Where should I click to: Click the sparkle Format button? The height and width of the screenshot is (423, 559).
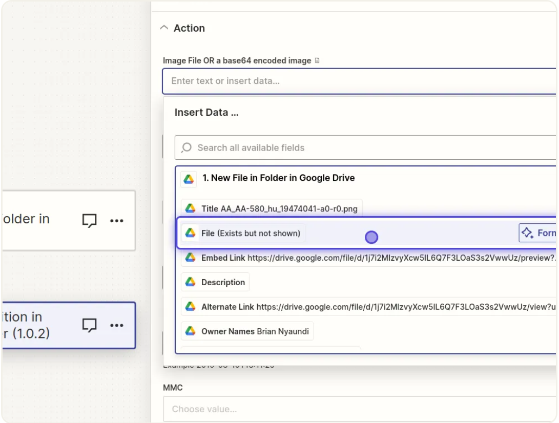coord(538,233)
